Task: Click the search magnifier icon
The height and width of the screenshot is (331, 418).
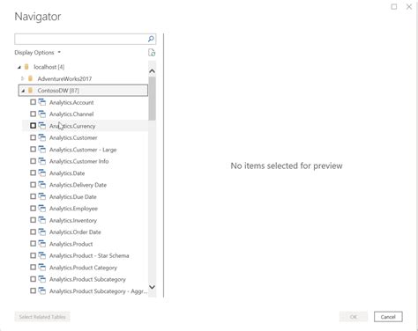Action: point(151,39)
